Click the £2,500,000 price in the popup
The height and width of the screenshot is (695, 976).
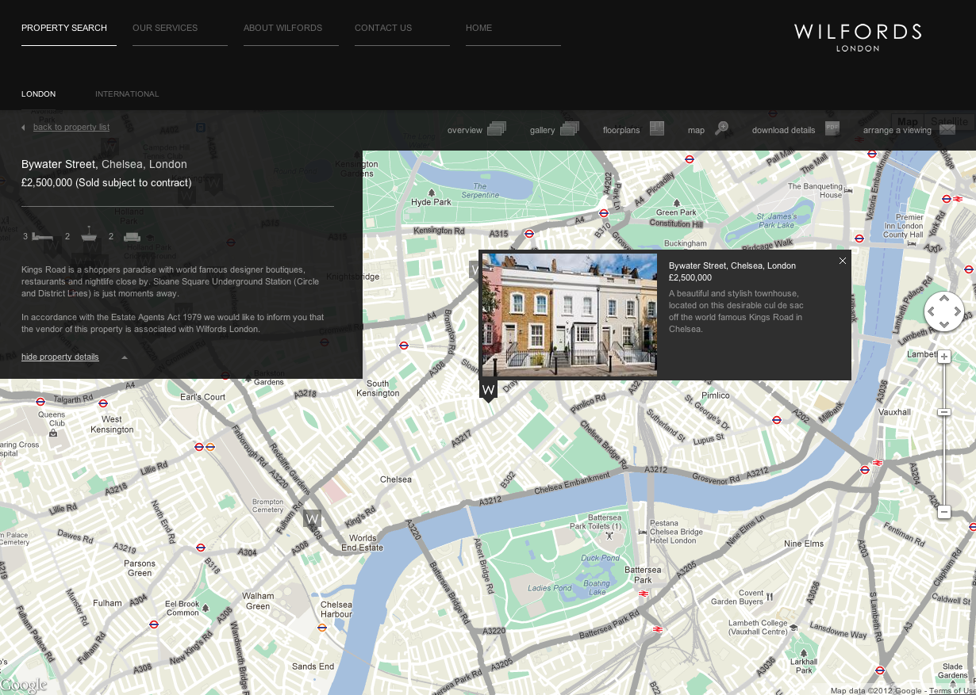(x=690, y=278)
